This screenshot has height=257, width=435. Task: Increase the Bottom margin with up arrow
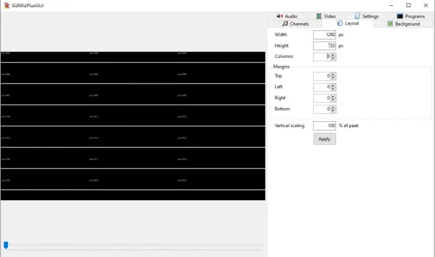tap(333, 107)
